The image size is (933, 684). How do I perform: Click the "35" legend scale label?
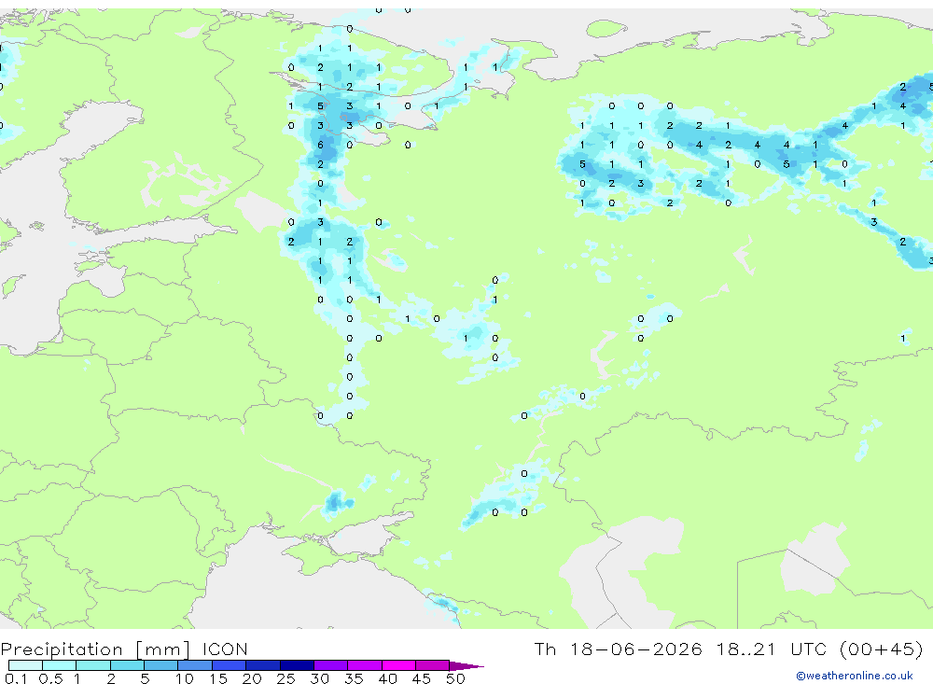click(x=354, y=678)
